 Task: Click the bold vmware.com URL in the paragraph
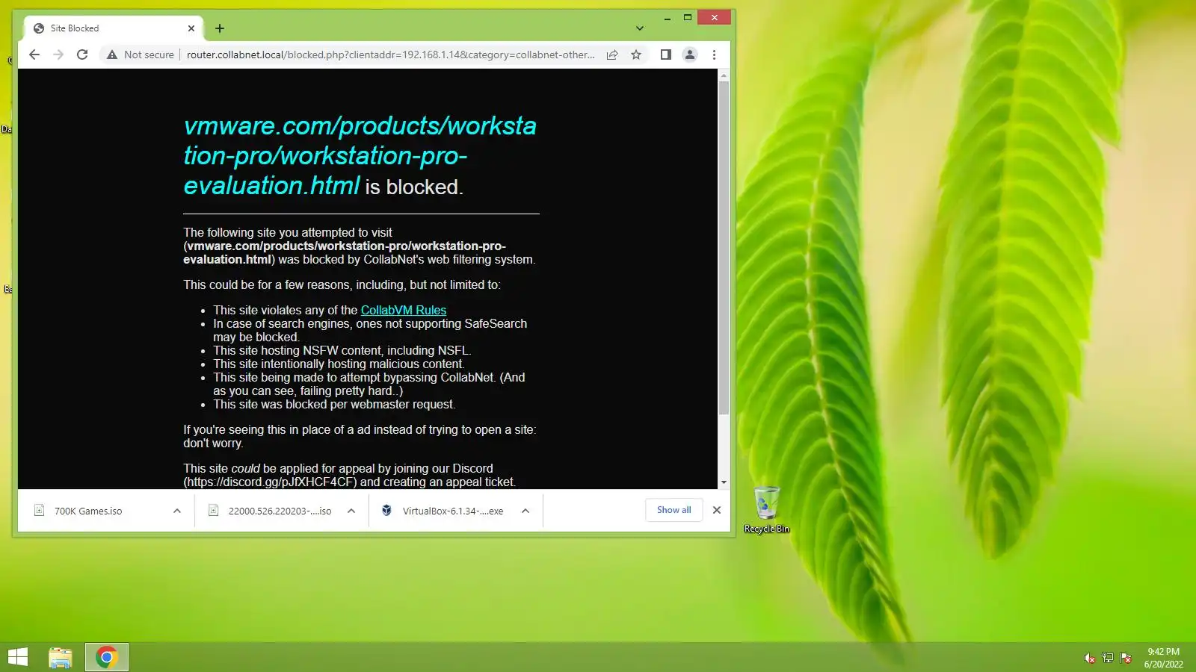[x=345, y=252]
